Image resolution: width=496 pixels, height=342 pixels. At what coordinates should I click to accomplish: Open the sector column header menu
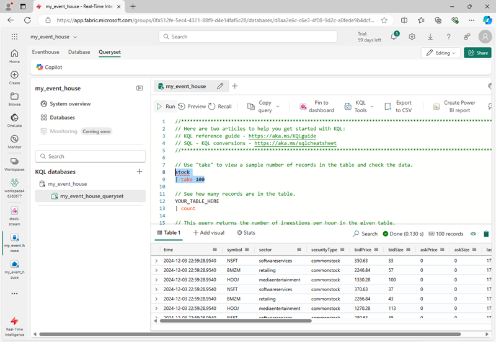299,250
